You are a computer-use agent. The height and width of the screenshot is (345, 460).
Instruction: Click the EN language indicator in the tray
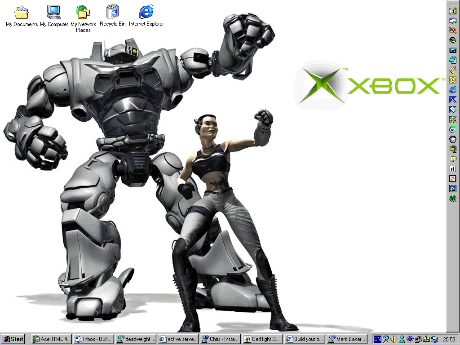[x=377, y=339]
